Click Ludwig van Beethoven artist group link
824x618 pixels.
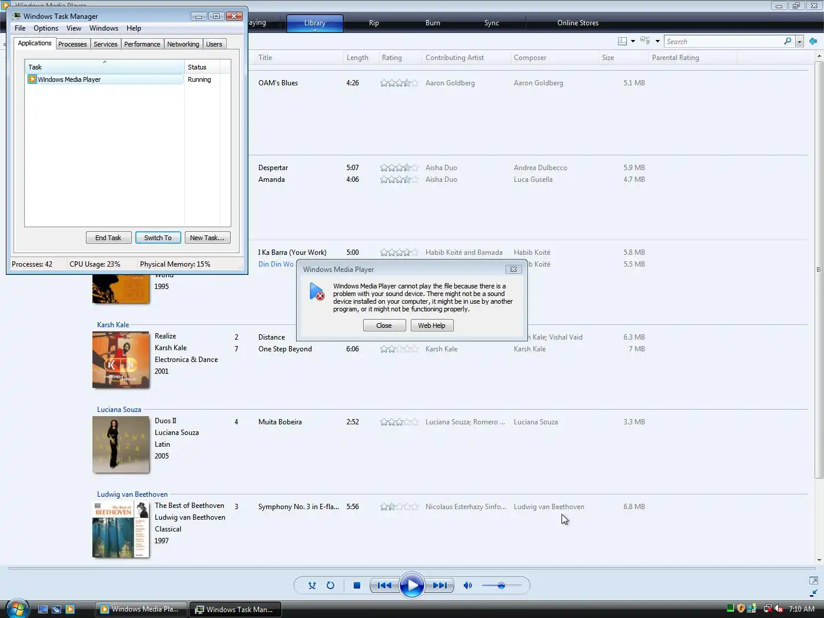[132, 494]
